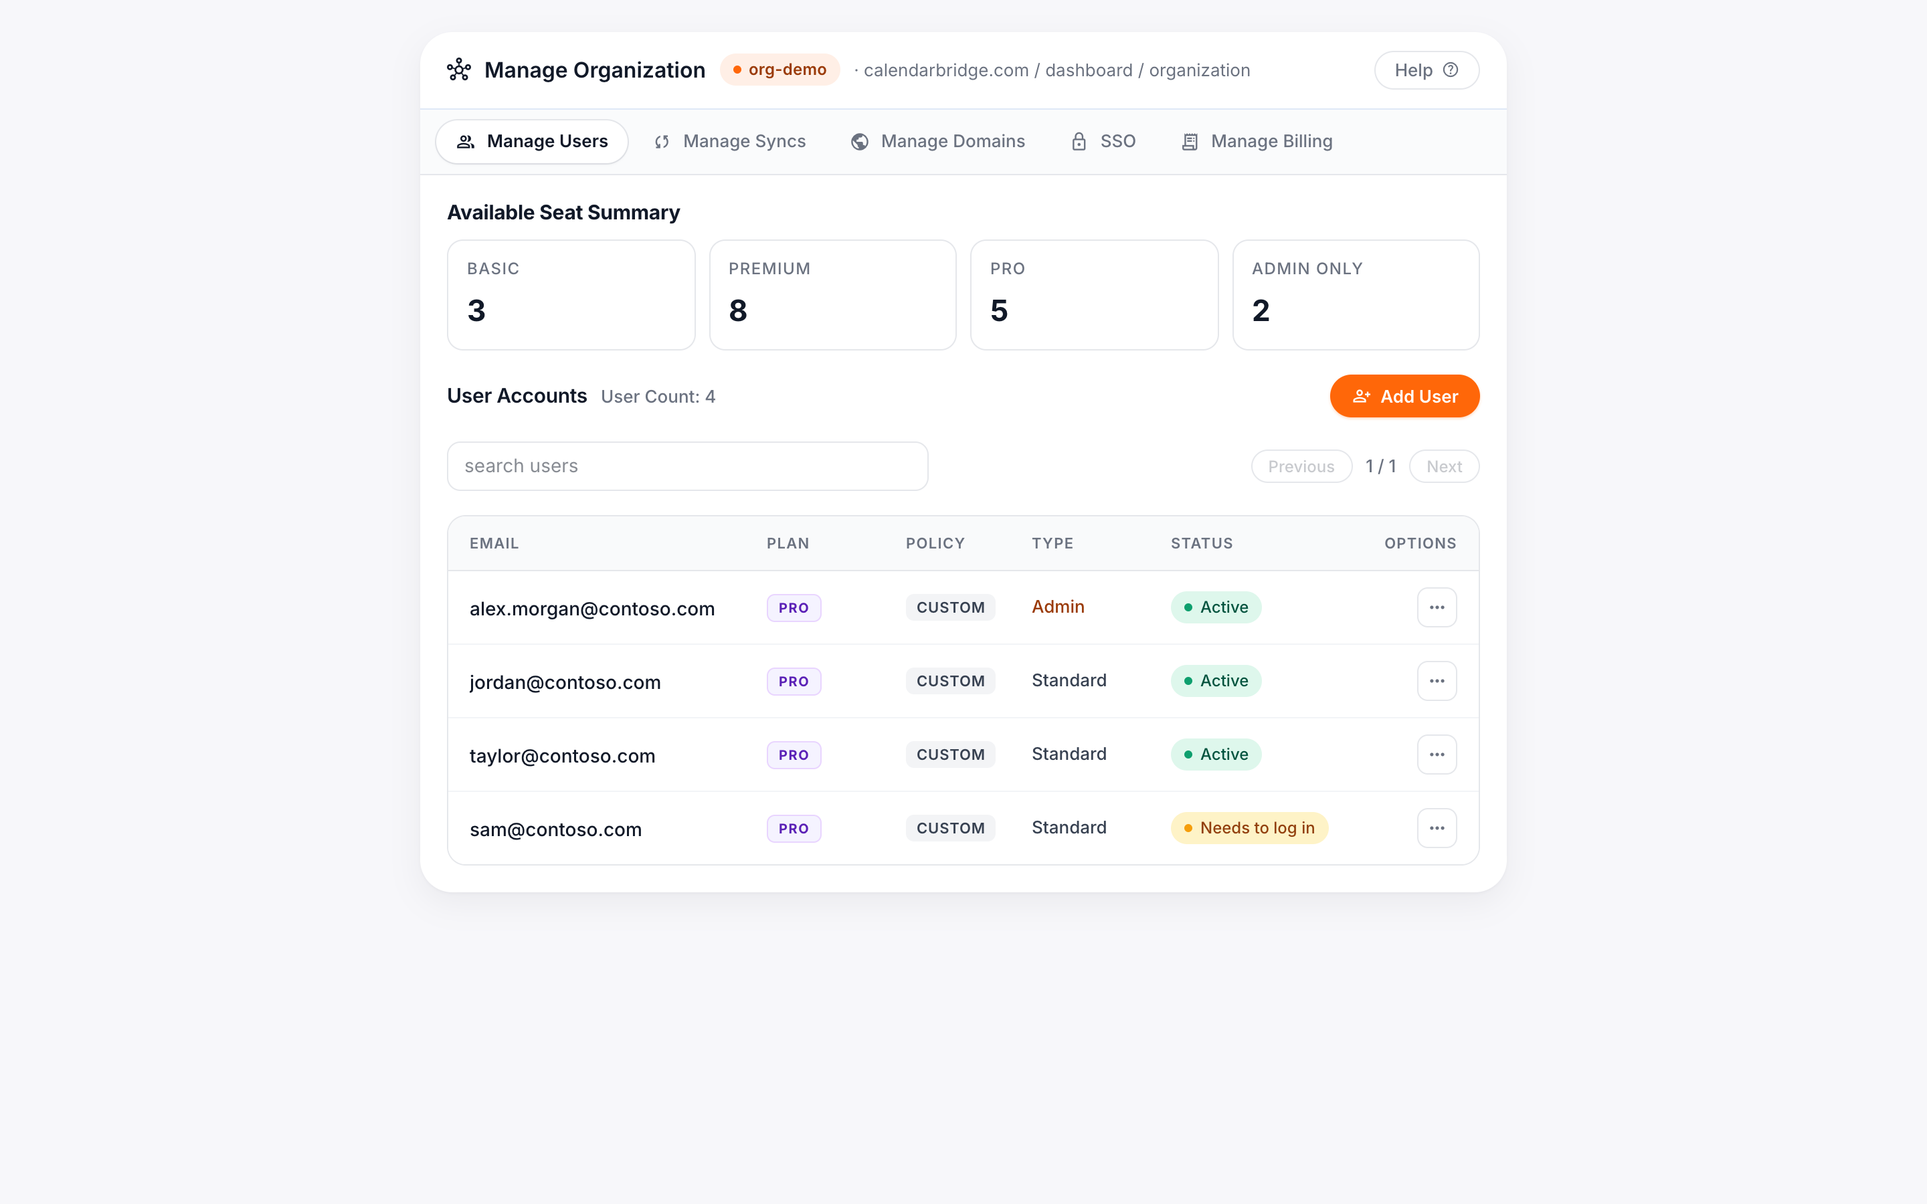Switch to the Manage Users tab

pyautogui.click(x=532, y=142)
